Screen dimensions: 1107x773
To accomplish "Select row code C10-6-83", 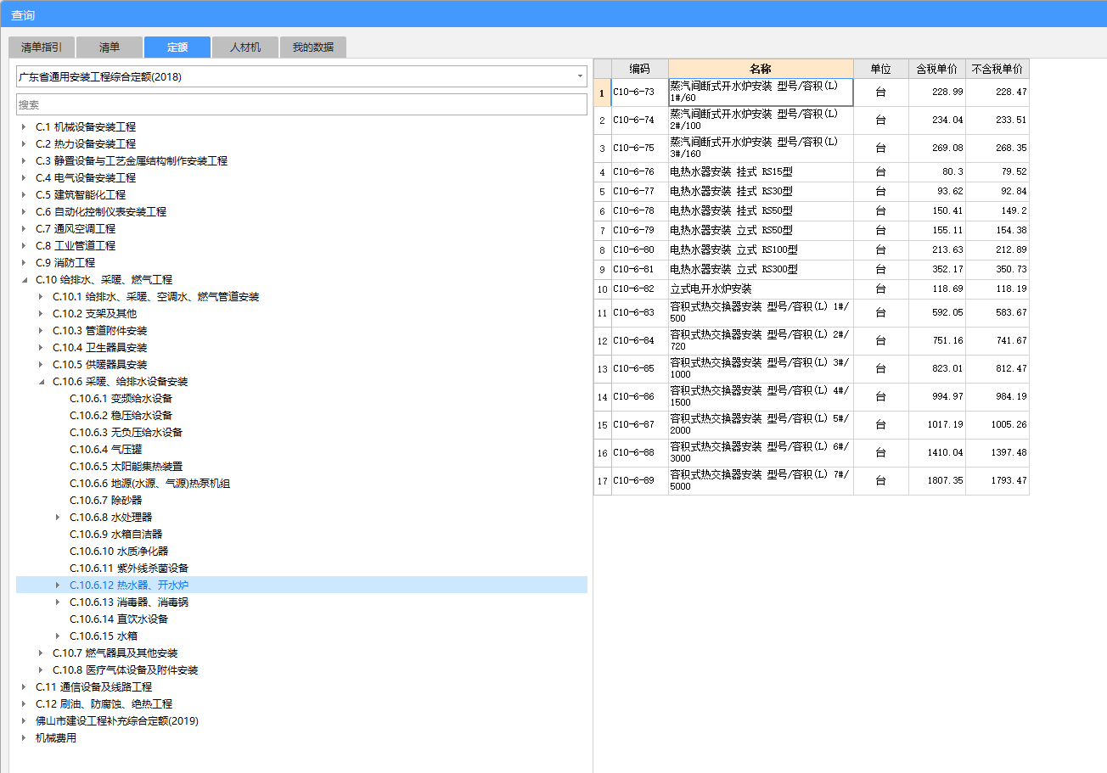I will tap(639, 313).
